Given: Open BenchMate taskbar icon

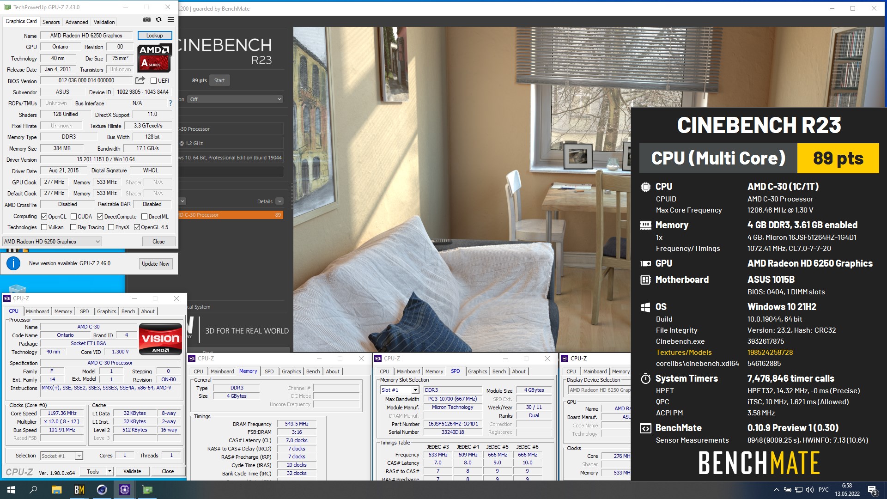Looking at the screenshot, I should click(x=79, y=490).
